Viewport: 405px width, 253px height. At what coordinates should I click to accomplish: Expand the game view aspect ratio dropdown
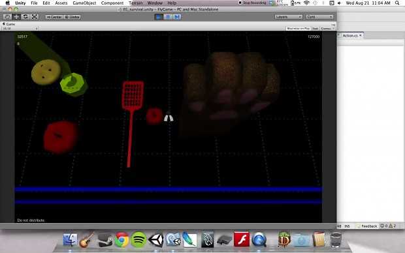20,29
